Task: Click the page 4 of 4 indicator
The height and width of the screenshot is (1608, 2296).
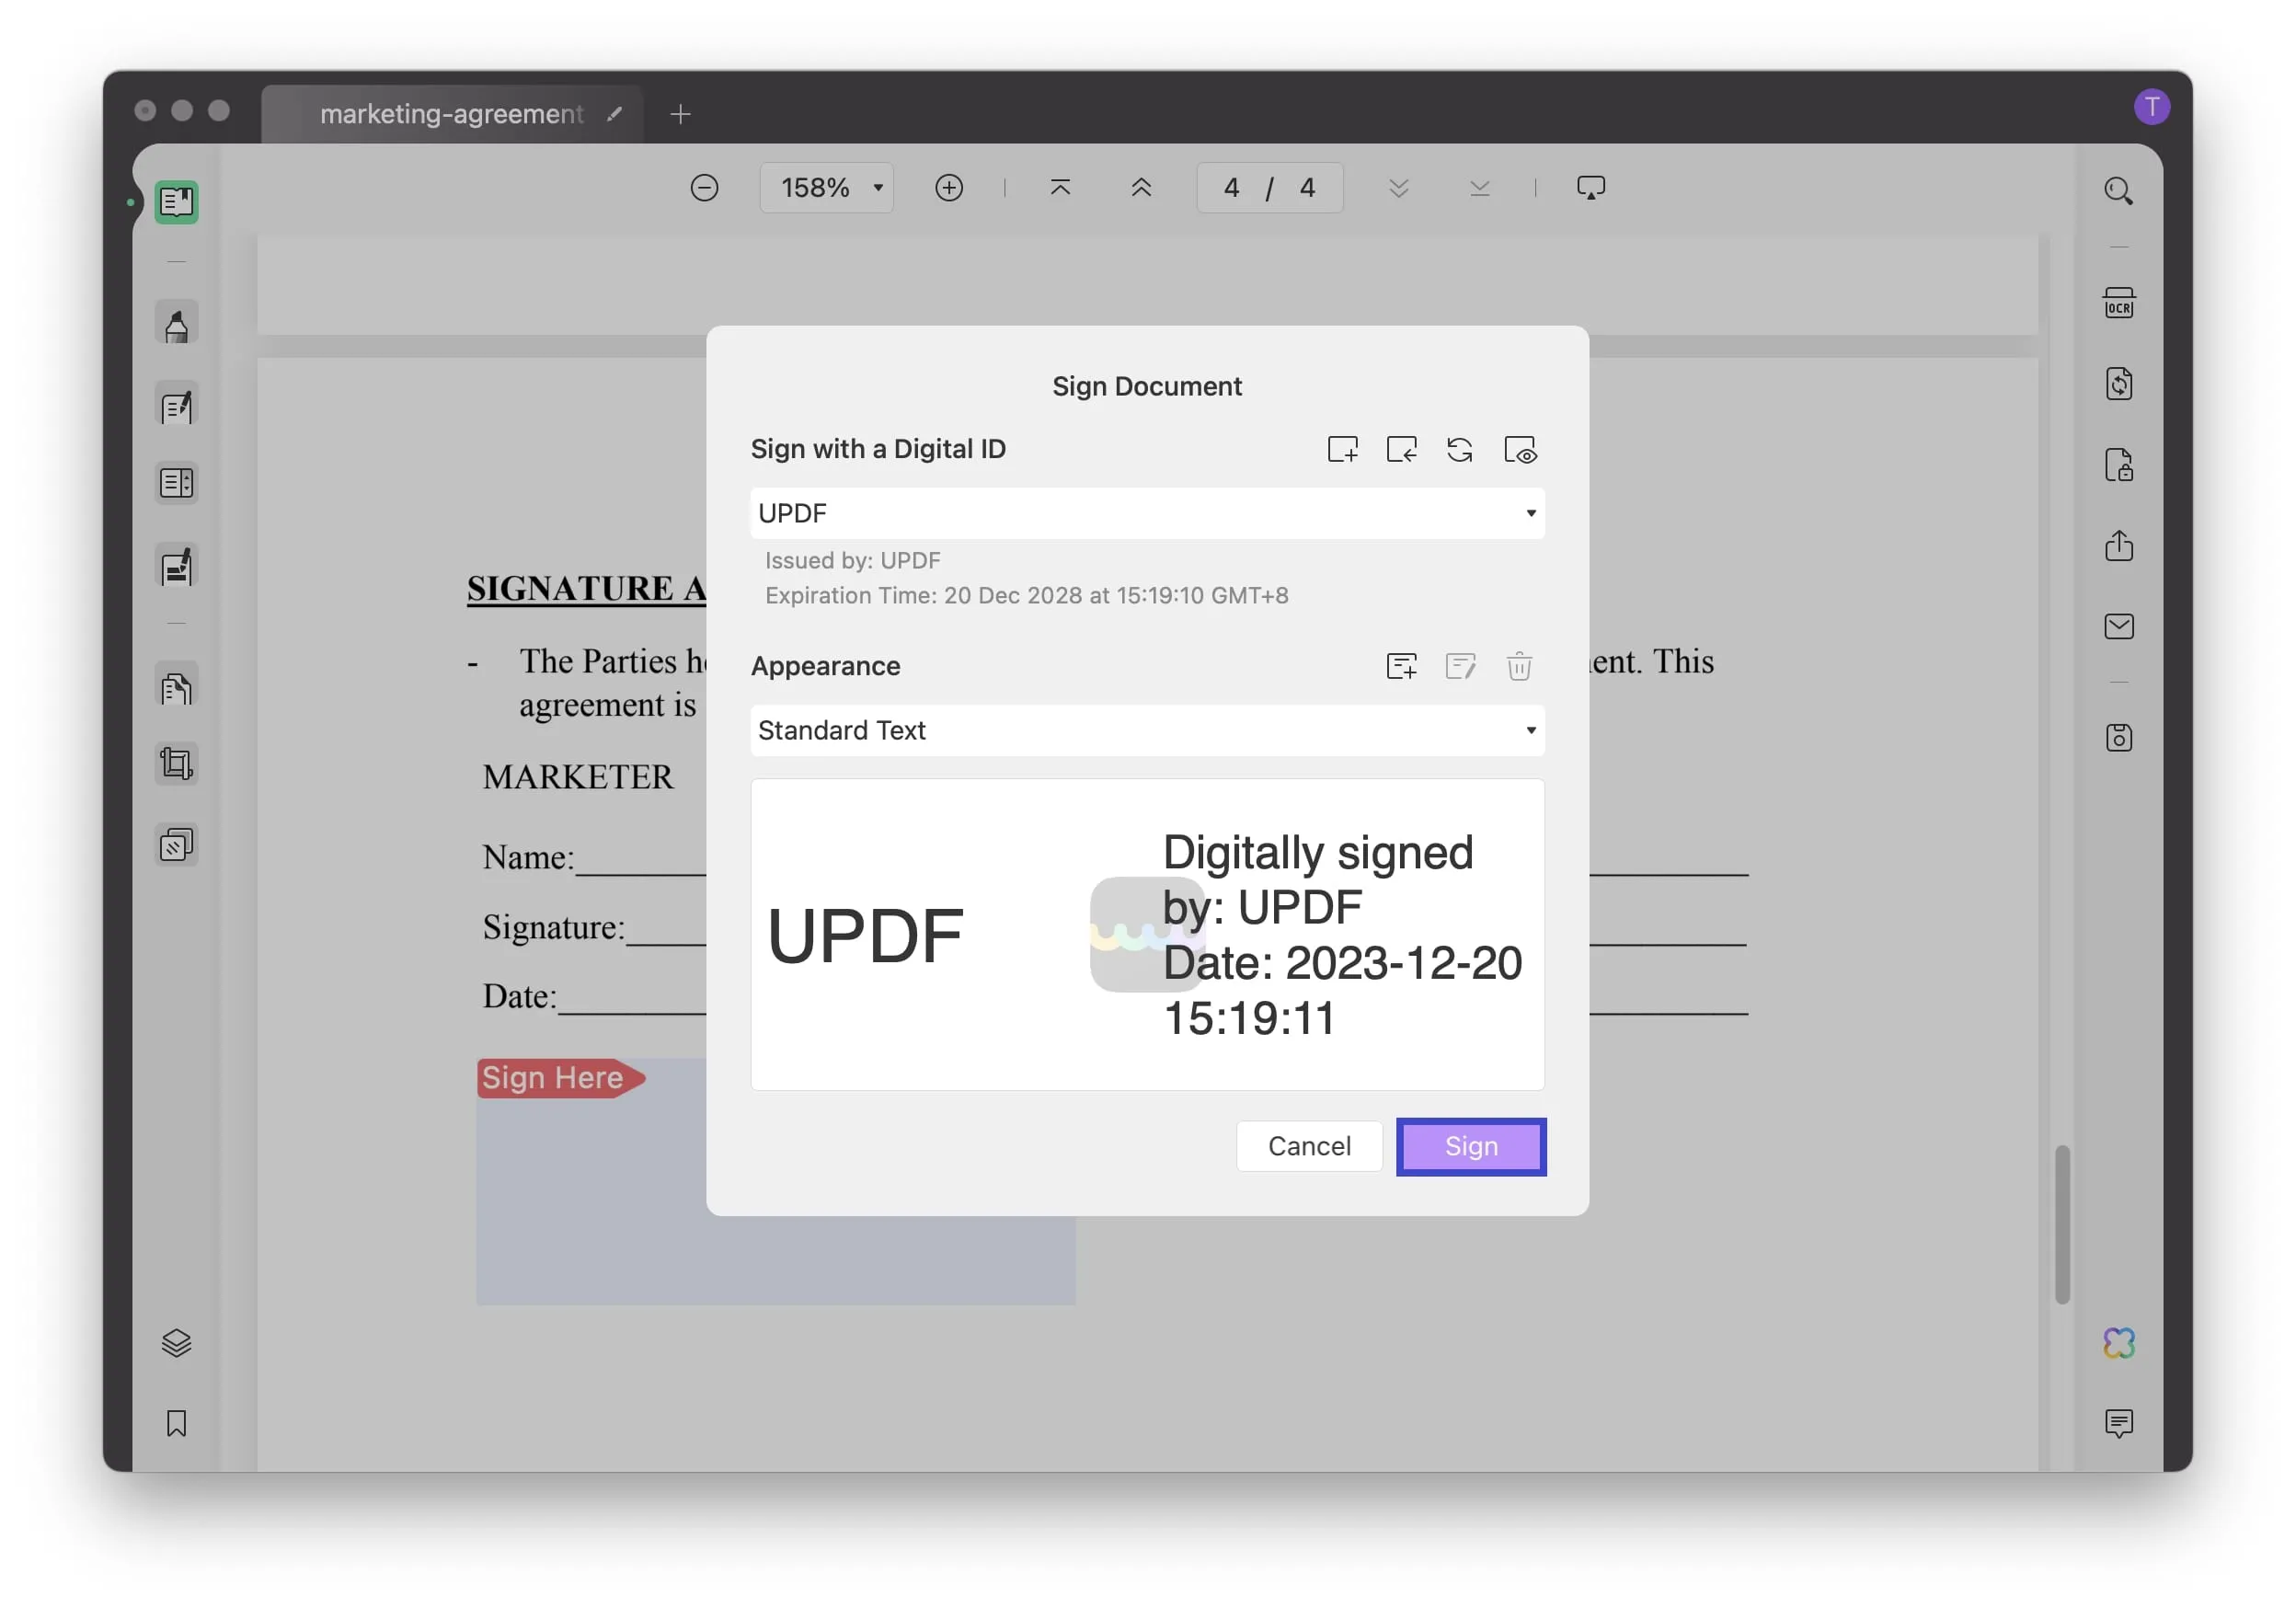Action: (1270, 187)
